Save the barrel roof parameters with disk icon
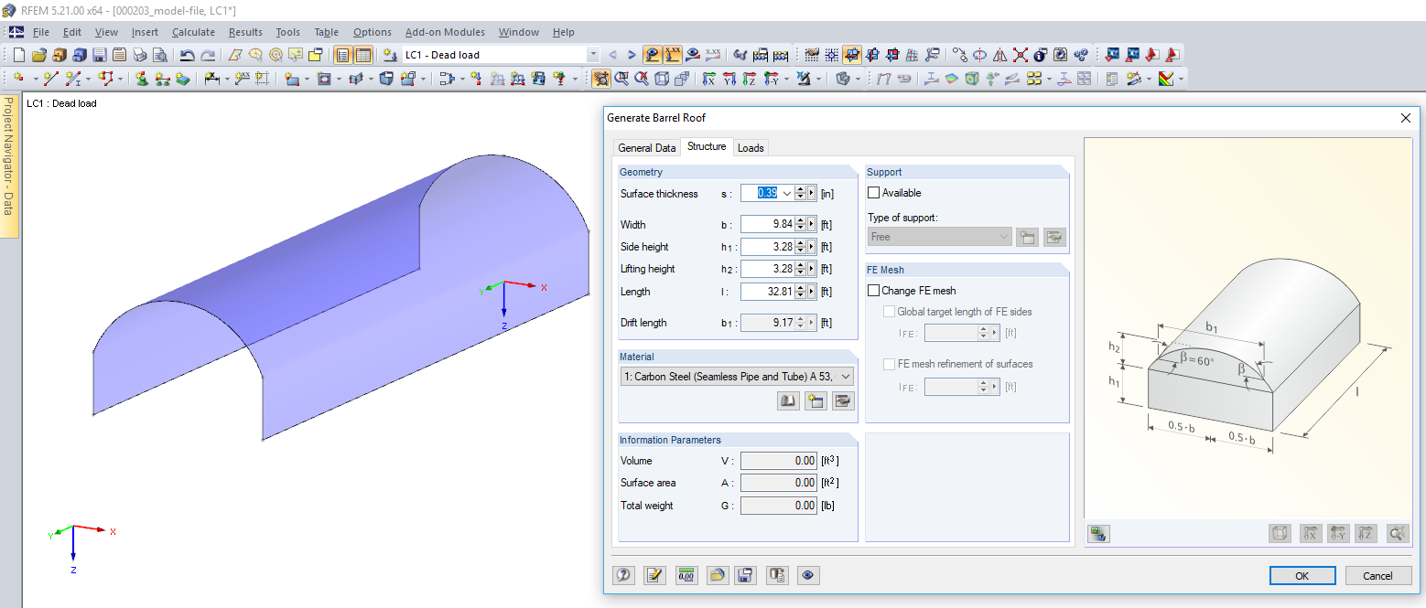The height and width of the screenshot is (608, 1426). pos(746,575)
